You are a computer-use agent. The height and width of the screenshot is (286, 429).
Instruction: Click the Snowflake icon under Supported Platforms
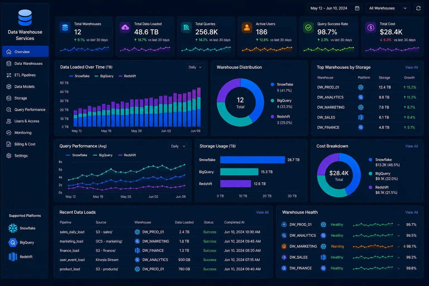click(x=13, y=228)
